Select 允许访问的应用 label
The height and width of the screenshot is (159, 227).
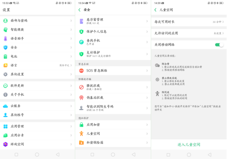coord(166,33)
